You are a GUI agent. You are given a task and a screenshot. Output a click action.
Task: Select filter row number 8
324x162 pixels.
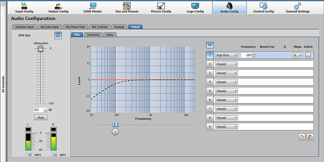click(210, 118)
